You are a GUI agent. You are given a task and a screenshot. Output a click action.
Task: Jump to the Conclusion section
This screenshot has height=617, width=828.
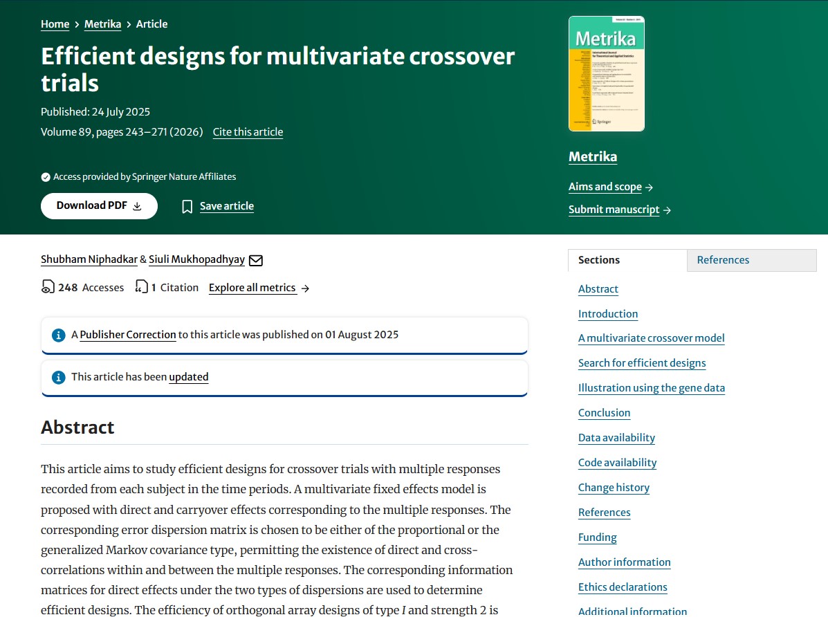604,412
